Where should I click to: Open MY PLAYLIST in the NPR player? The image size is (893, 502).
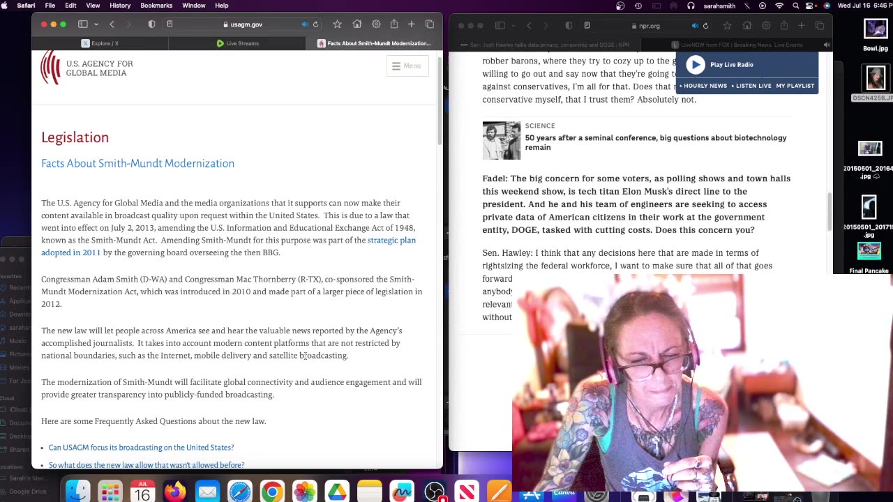[795, 86]
